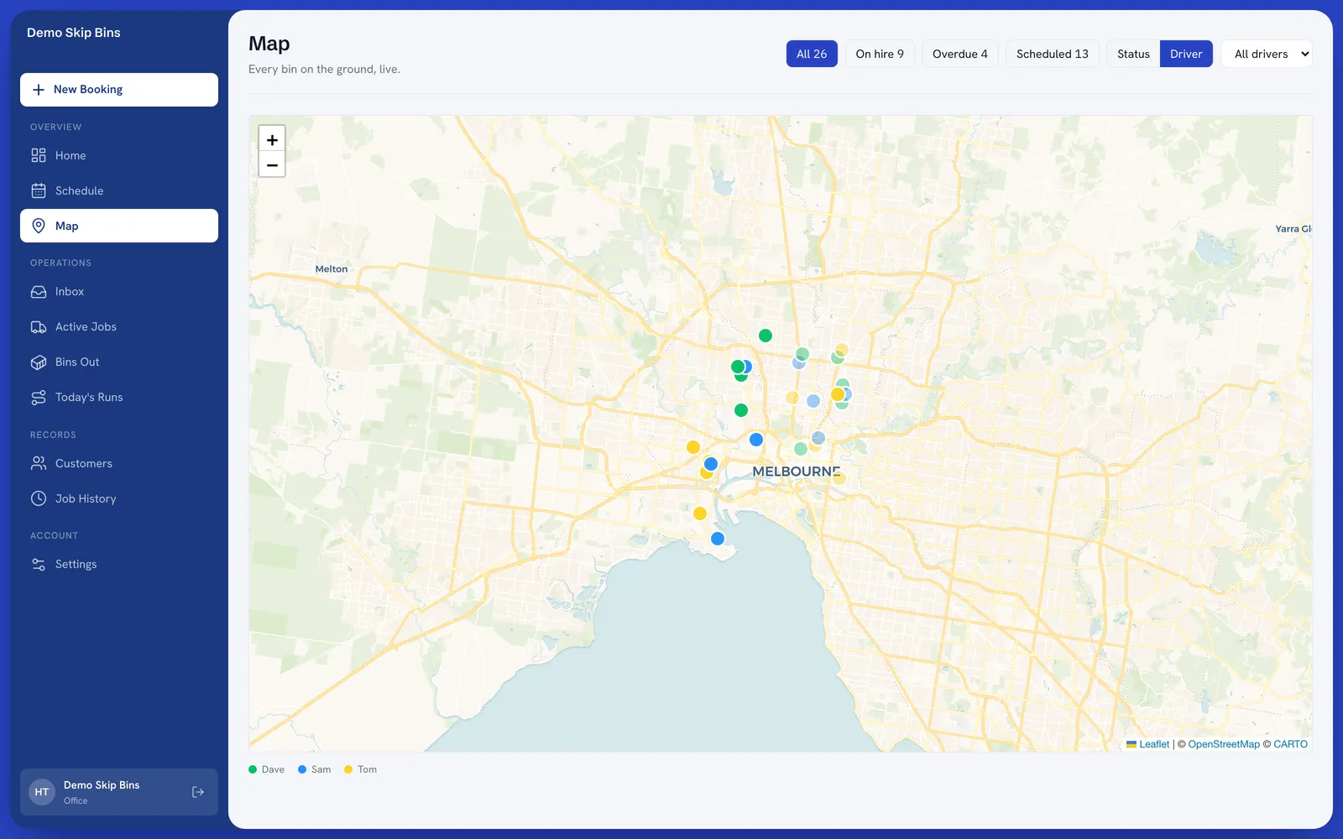This screenshot has height=839, width=1343.
Task: Click the Demo Skip Bins Office account card
Action: point(119,792)
